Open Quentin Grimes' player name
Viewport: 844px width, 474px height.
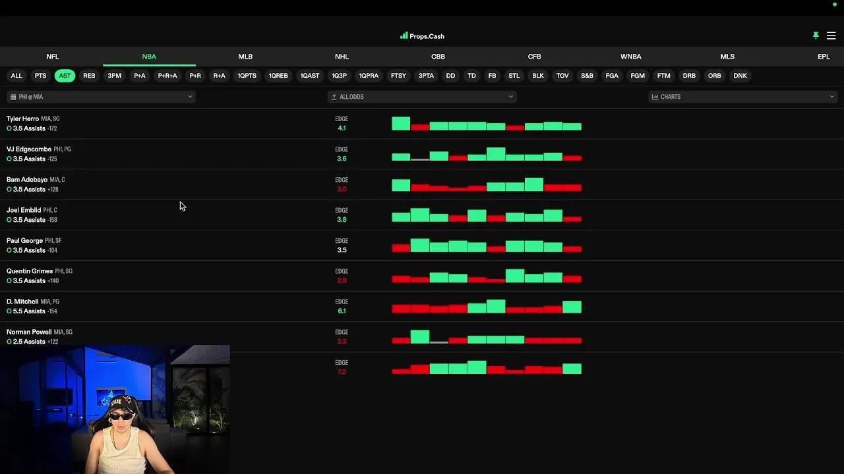[x=30, y=271]
